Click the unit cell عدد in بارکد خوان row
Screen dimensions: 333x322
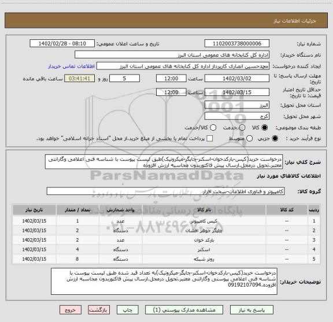[120, 240]
